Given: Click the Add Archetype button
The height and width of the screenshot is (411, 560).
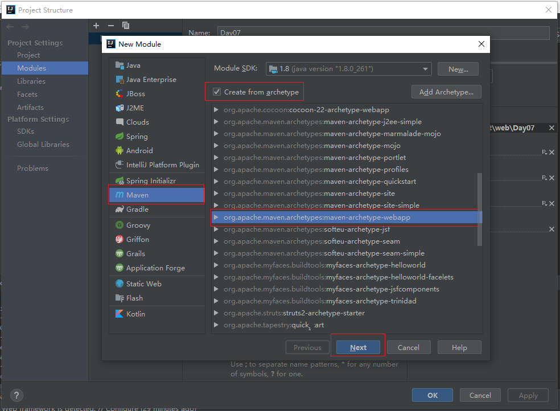Looking at the screenshot, I should (x=446, y=92).
